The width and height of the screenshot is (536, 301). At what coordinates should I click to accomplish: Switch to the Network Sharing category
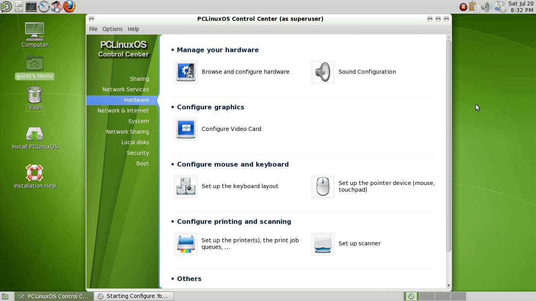128,132
